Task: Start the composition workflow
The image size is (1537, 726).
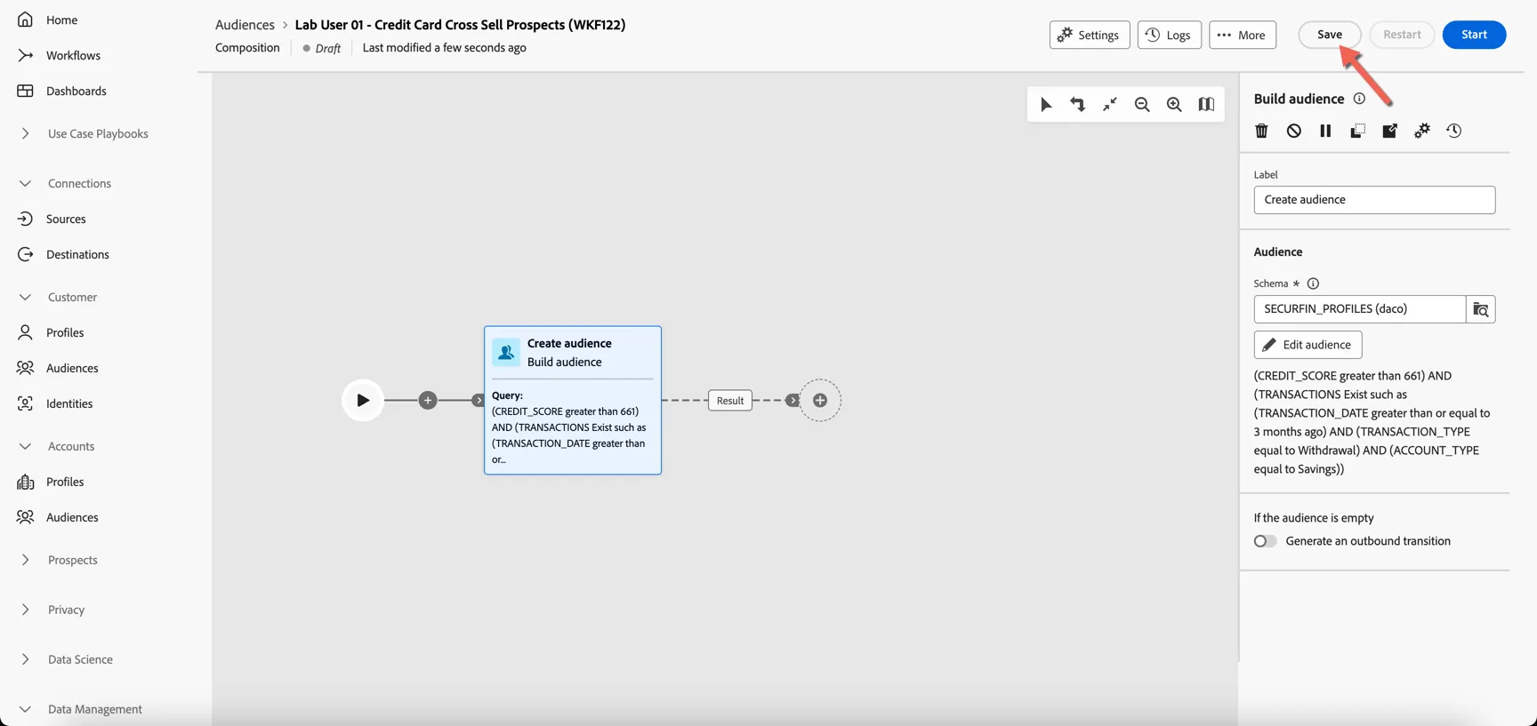Action: pos(1474,35)
